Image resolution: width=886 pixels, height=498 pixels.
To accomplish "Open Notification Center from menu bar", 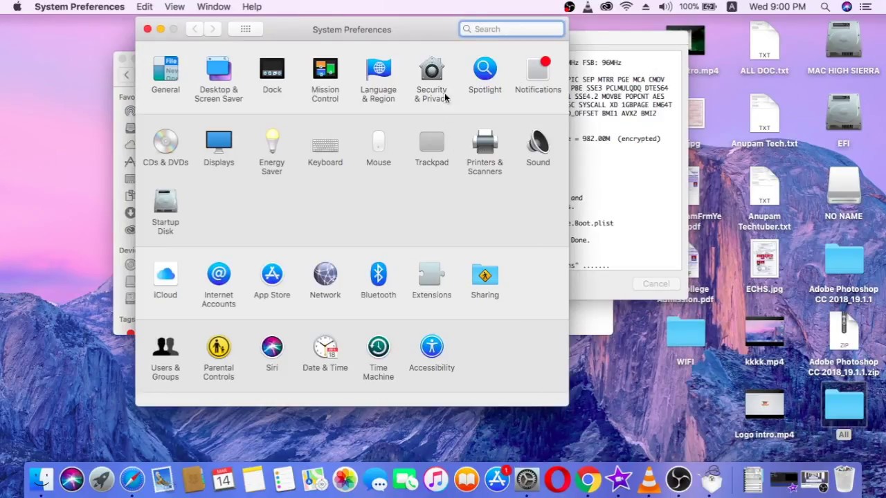I will [866, 7].
